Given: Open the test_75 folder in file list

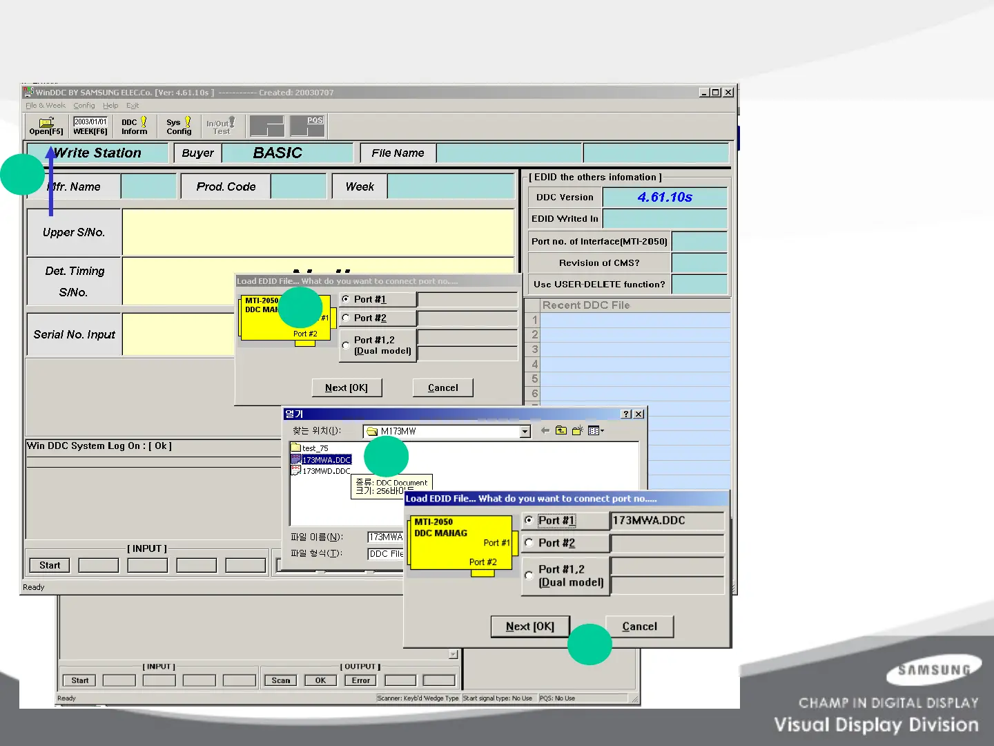Looking at the screenshot, I should [315, 448].
